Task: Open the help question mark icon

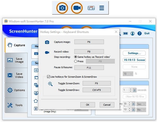Action: (x=139, y=33)
